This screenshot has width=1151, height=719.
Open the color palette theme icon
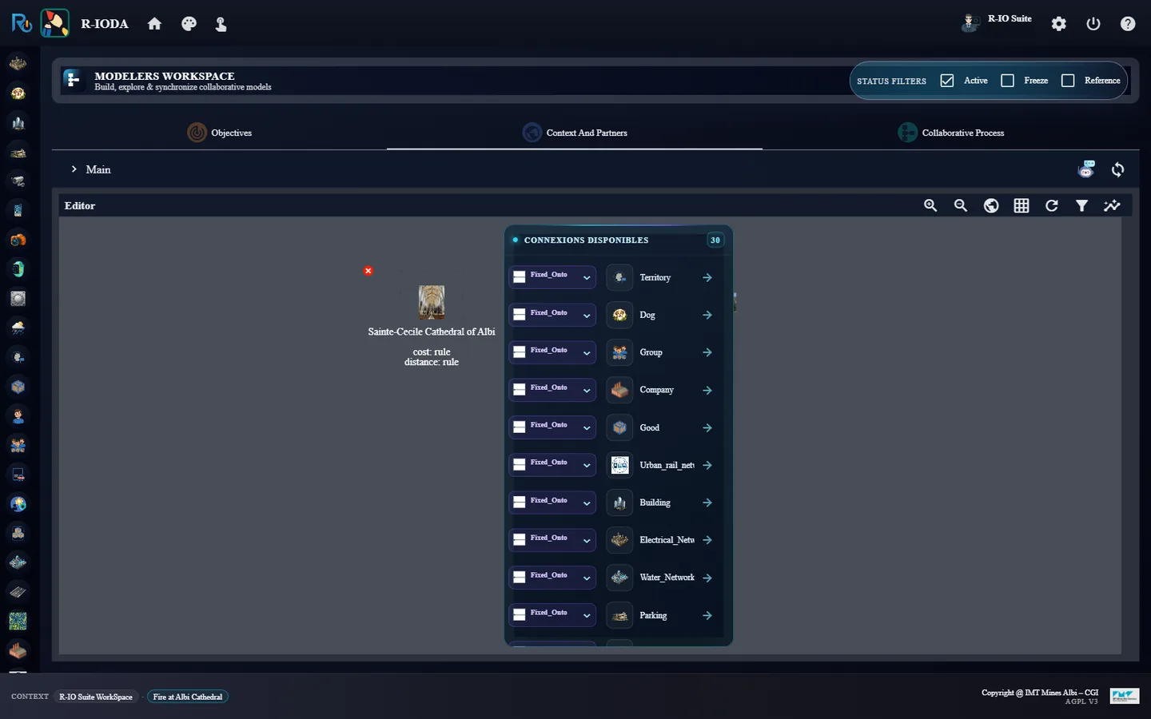click(x=189, y=24)
